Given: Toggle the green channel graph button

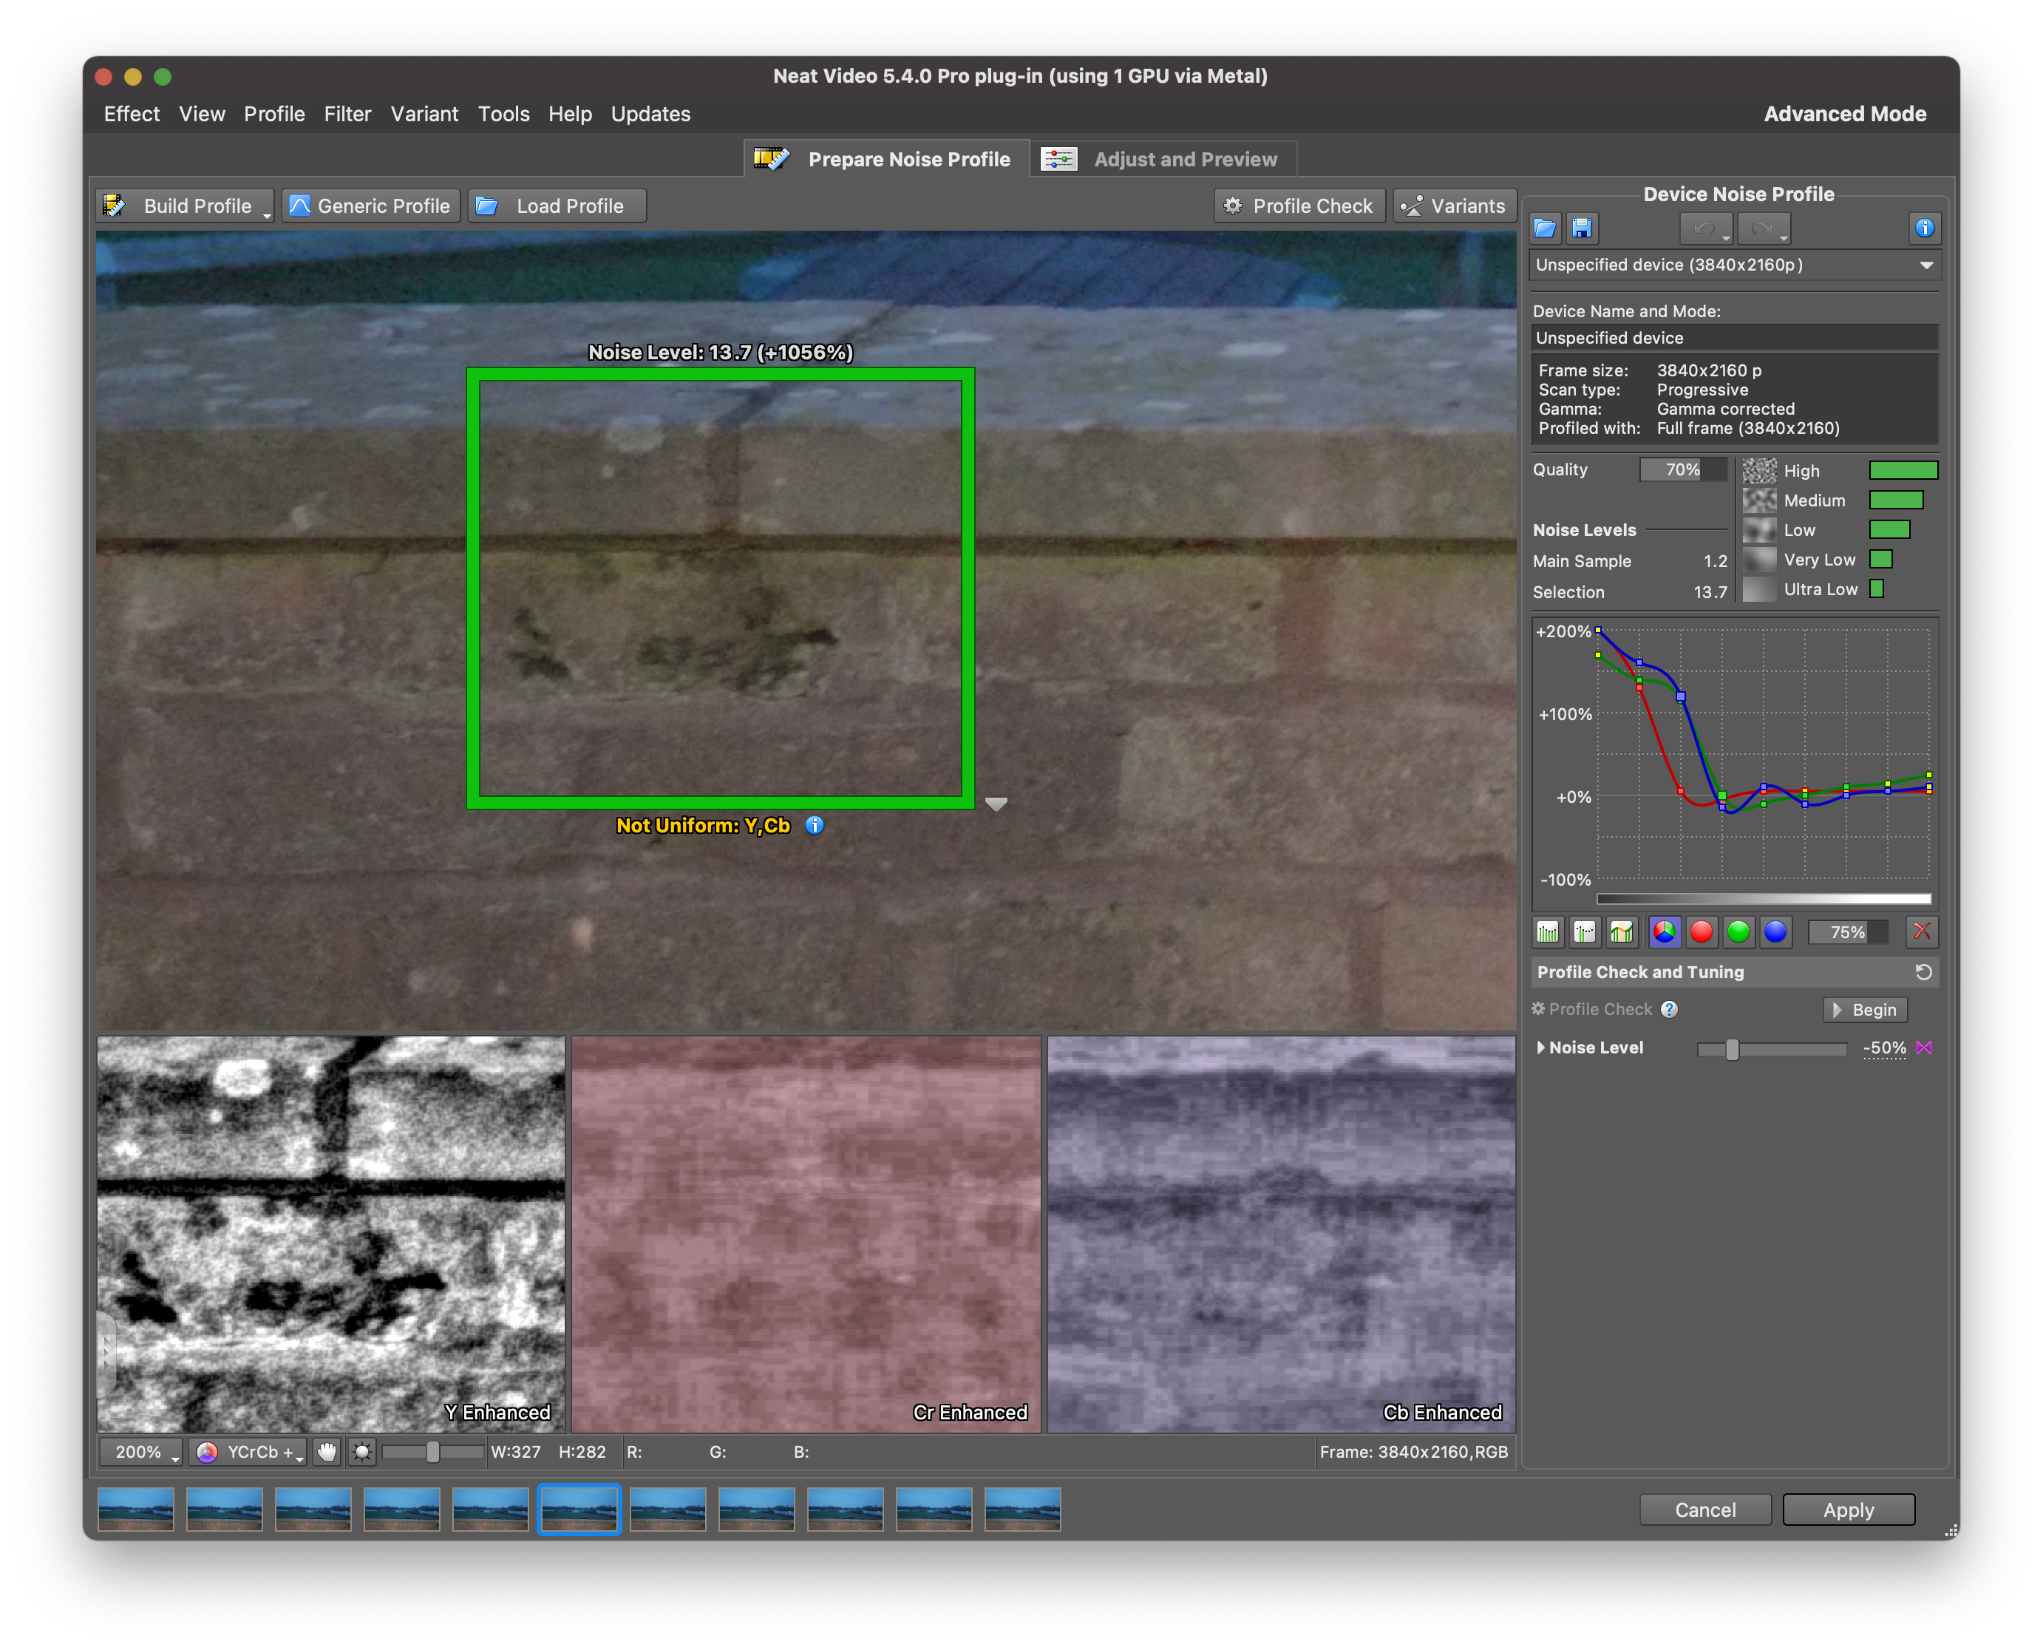Looking at the screenshot, I should (x=1738, y=931).
